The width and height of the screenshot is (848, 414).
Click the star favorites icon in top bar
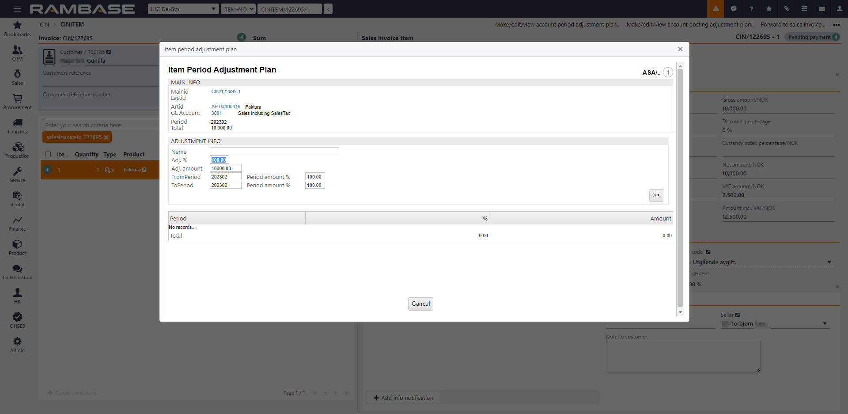point(769,9)
